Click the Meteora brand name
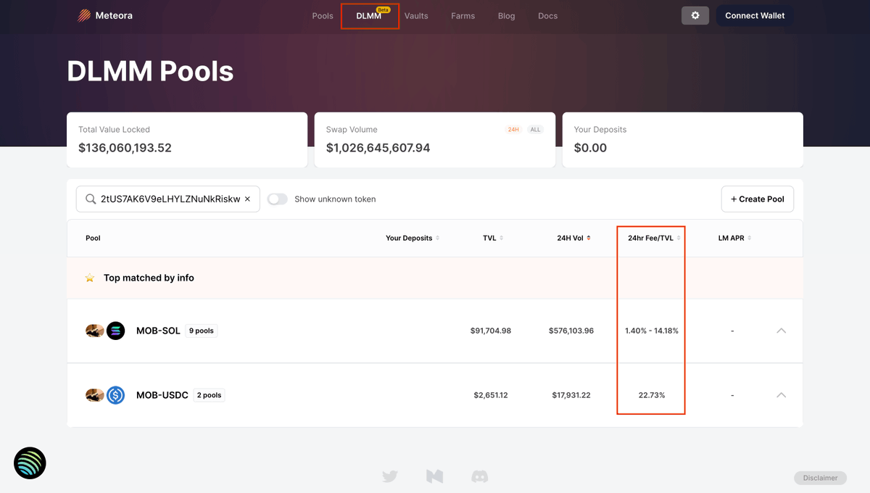Image resolution: width=870 pixels, height=493 pixels. click(x=114, y=15)
